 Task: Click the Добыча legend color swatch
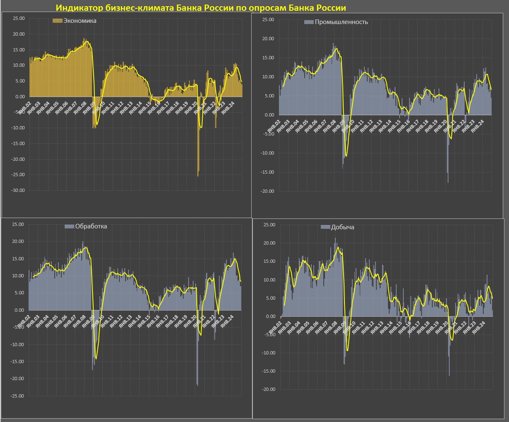pos(325,227)
